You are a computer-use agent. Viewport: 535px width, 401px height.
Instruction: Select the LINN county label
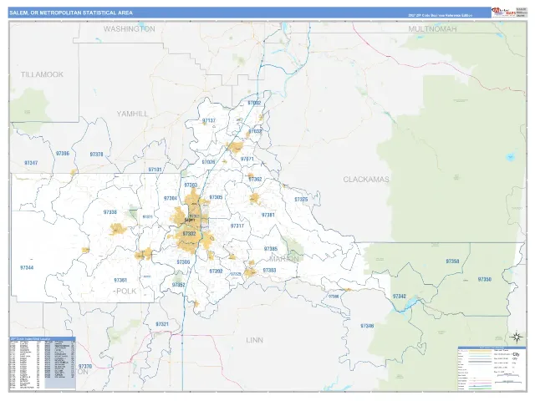[x=254, y=340]
